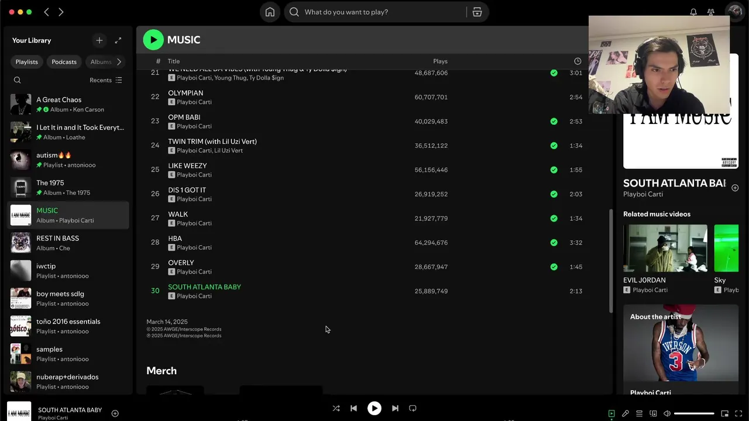The height and width of the screenshot is (421, 749).
Task: Open the Recents sort dropdown
Action: pos(106,80)
